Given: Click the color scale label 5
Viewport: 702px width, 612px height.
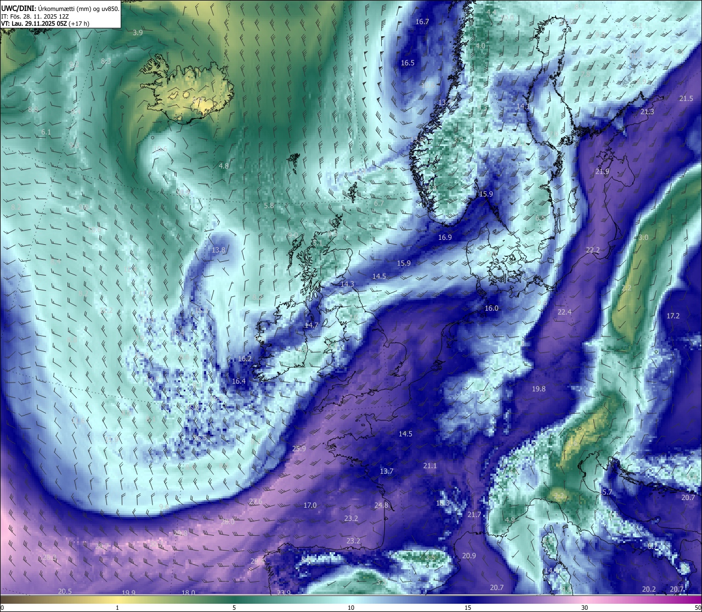Looking at the screenshot, I should (234, 608).
